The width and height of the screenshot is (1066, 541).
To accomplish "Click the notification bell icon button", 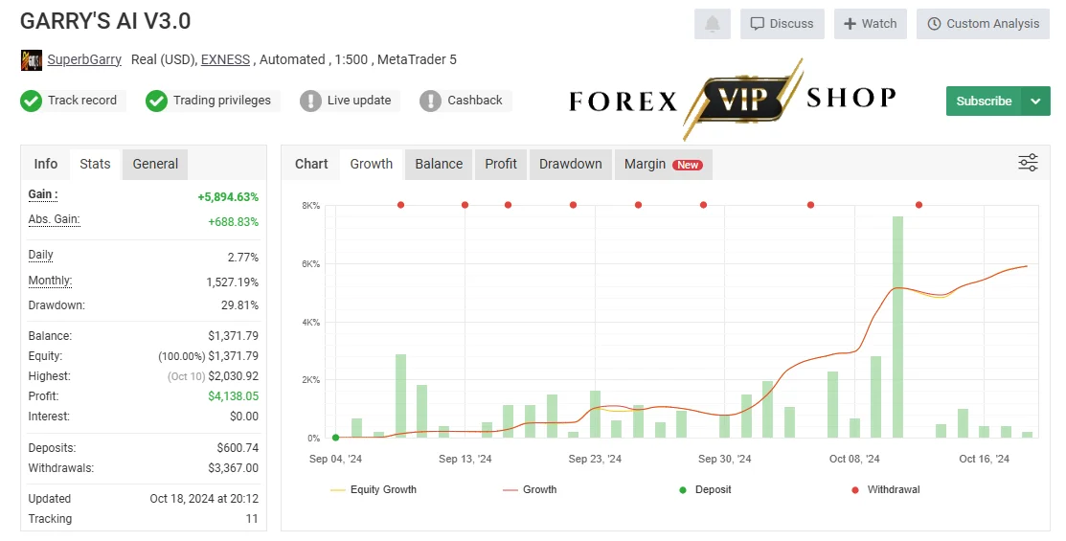I will 712,24.
